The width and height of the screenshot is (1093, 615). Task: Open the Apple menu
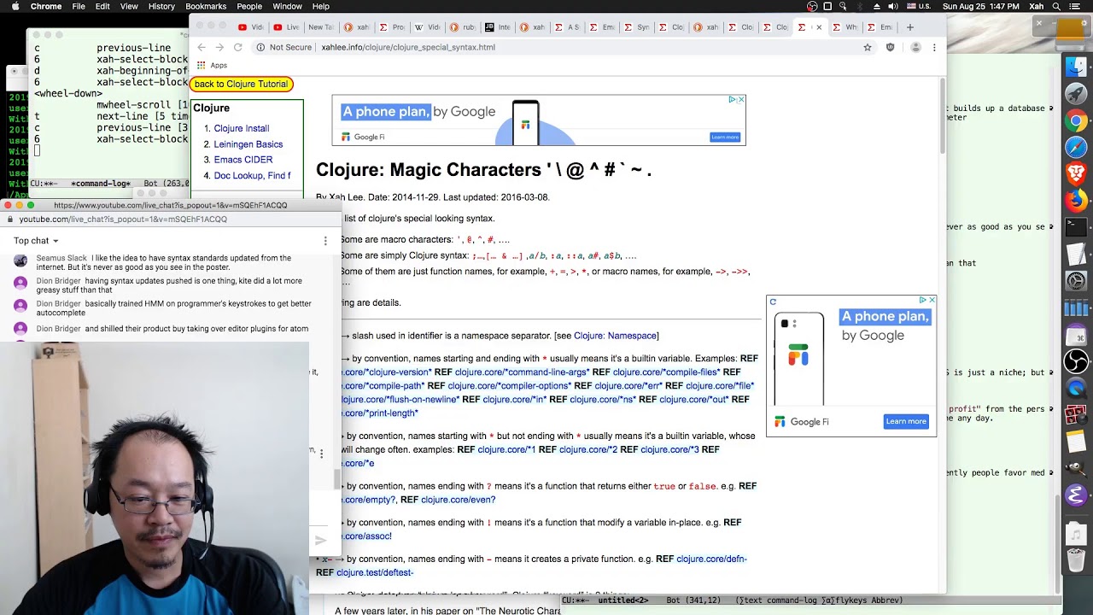click(15, 6)
